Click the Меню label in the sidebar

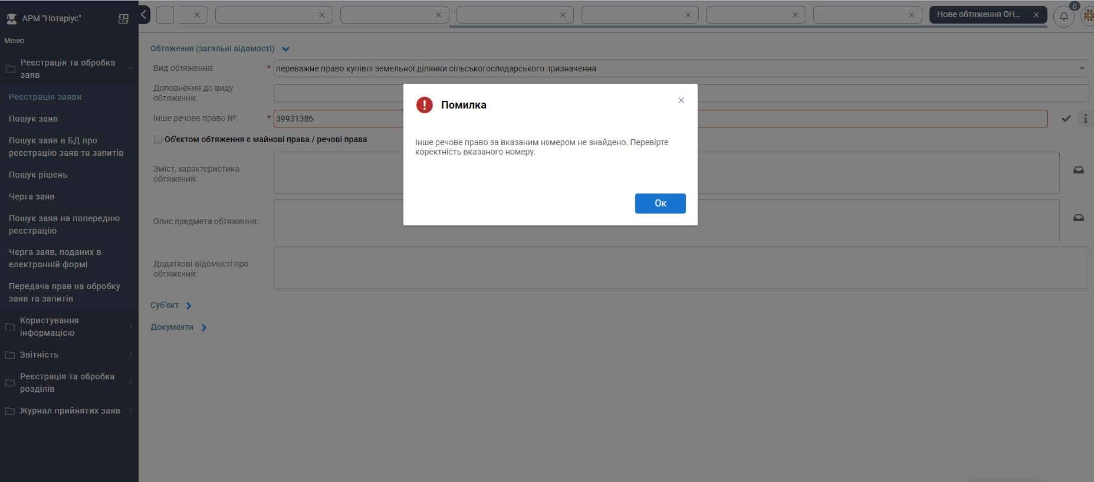14,41
